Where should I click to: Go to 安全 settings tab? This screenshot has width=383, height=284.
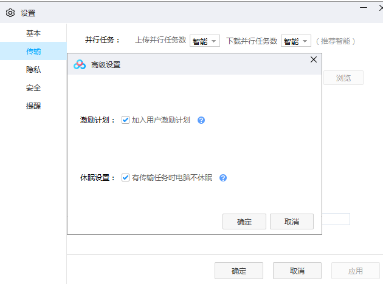click(33, 88)
